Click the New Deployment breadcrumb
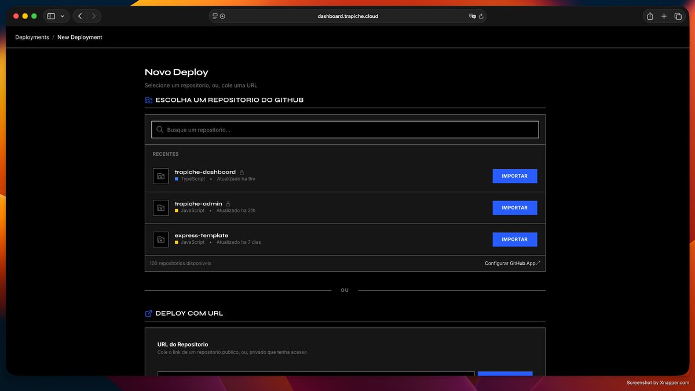This screenshot has height=391, width=695. (80, 37)
